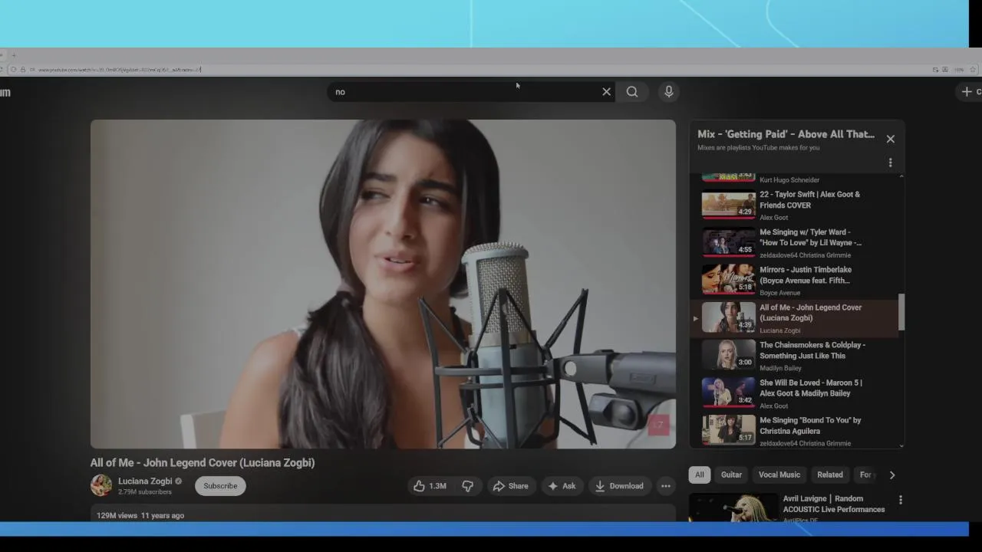Click the "Boyce Avenue" channel name text

tap(779, 293)
